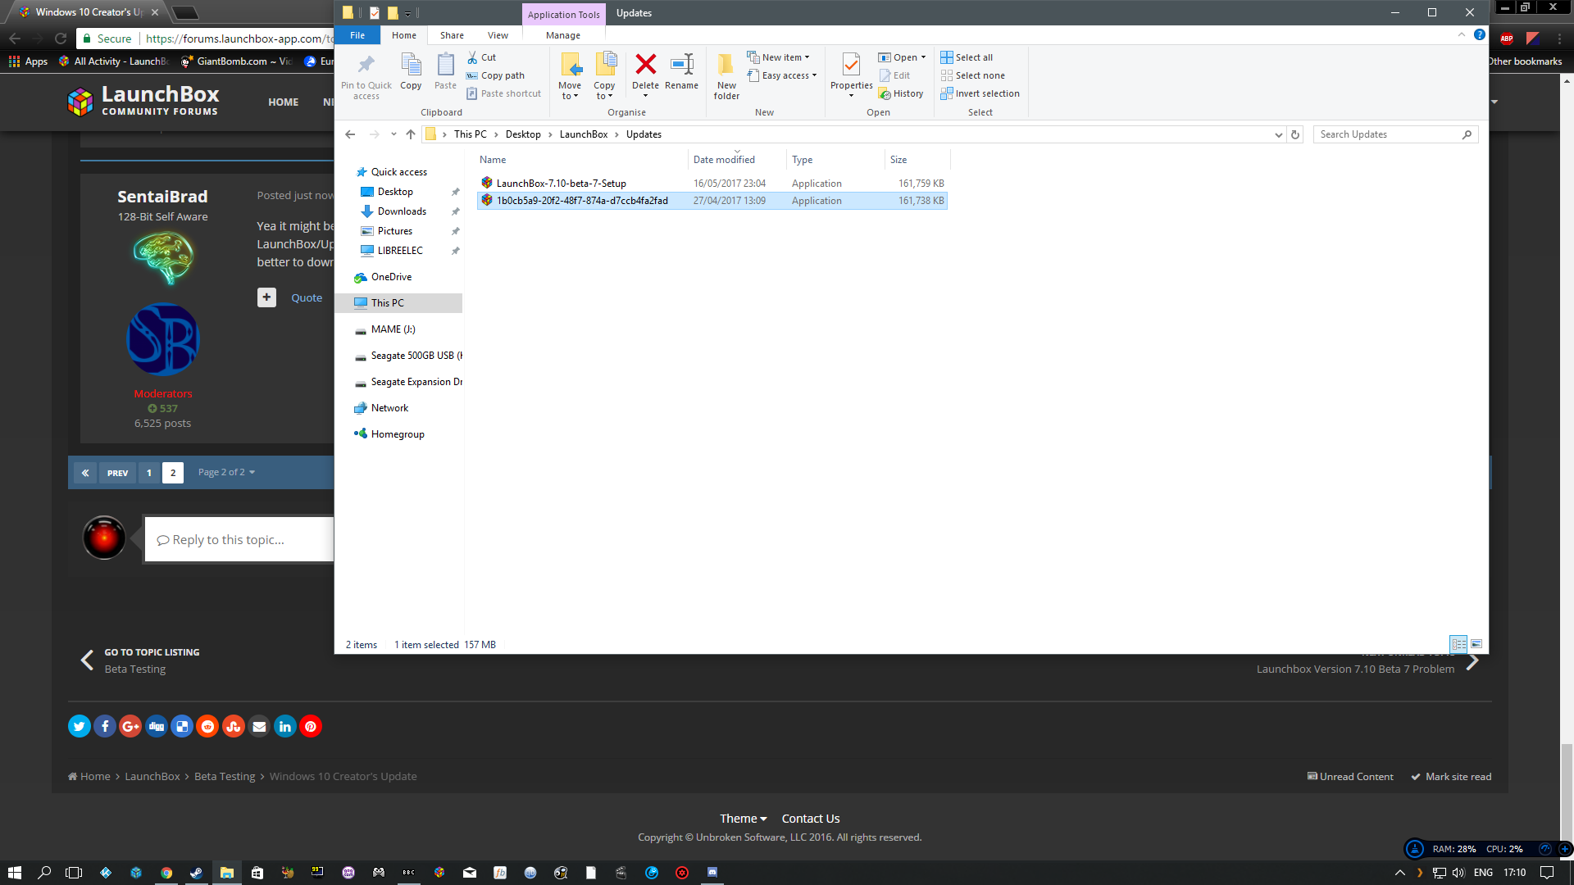The image size is (1574, 885).
Task: Open Explorer help question mark icon
Action: pos(1479,34)
